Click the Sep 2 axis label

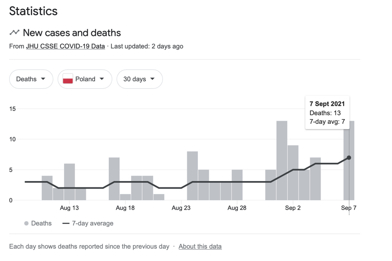click(293, 208)
